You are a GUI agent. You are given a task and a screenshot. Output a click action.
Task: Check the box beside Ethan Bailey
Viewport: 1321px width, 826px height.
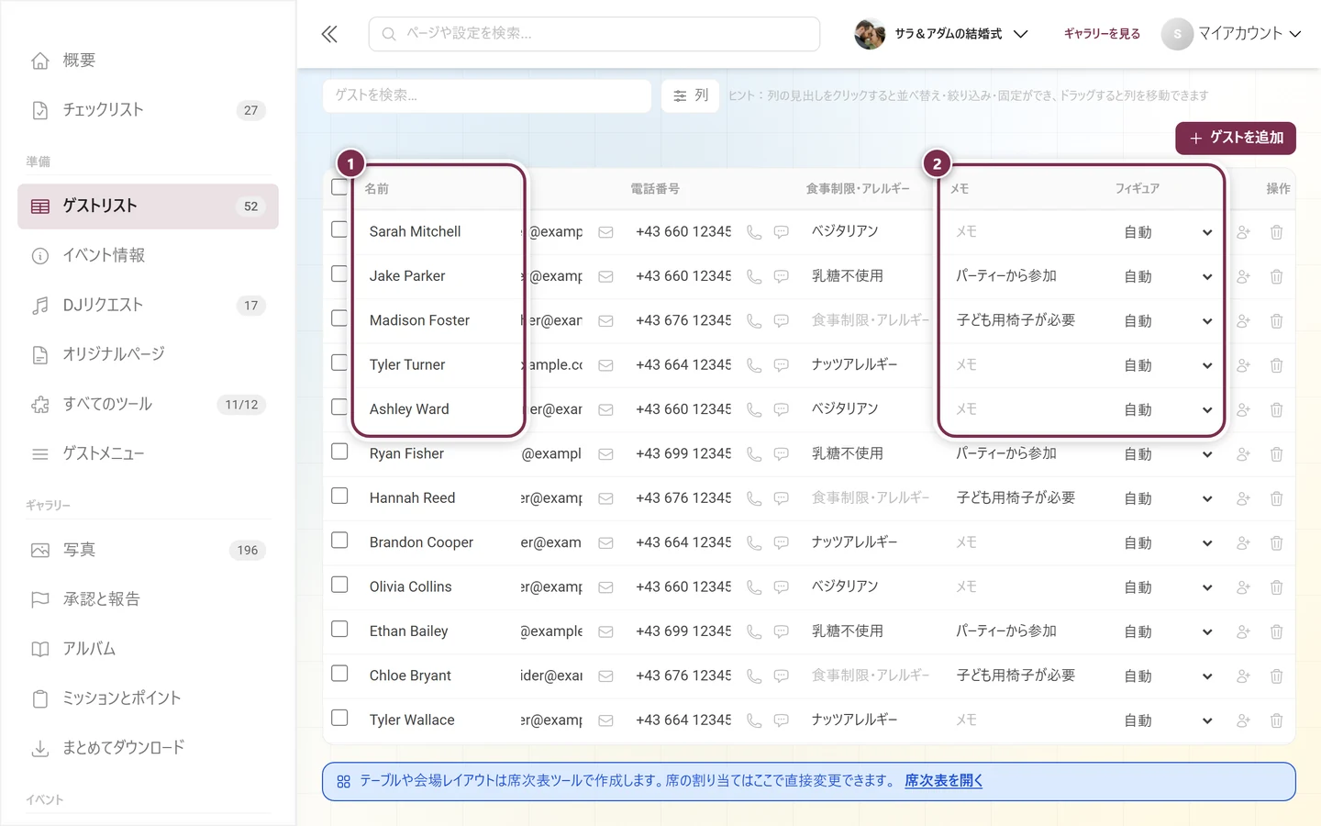point(339,629)
